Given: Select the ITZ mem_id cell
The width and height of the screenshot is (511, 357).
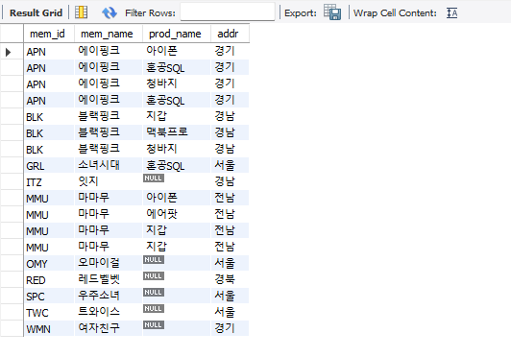Looking at the screenshot, I should point(49,181).
